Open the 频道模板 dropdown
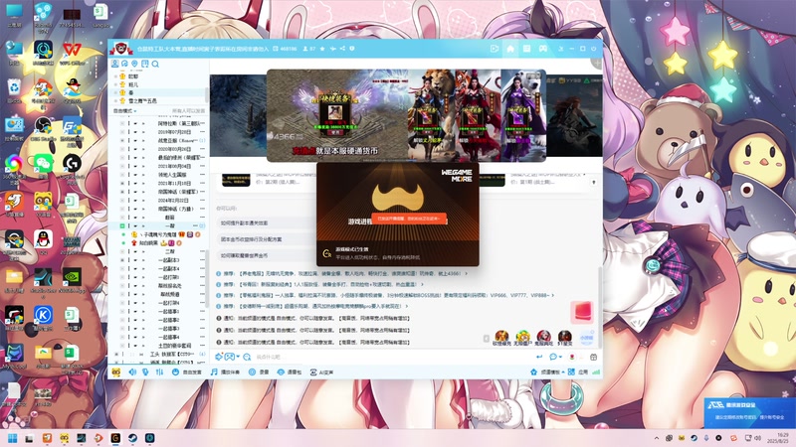Screen dimensions: 796x447 [x=547, y=372]
